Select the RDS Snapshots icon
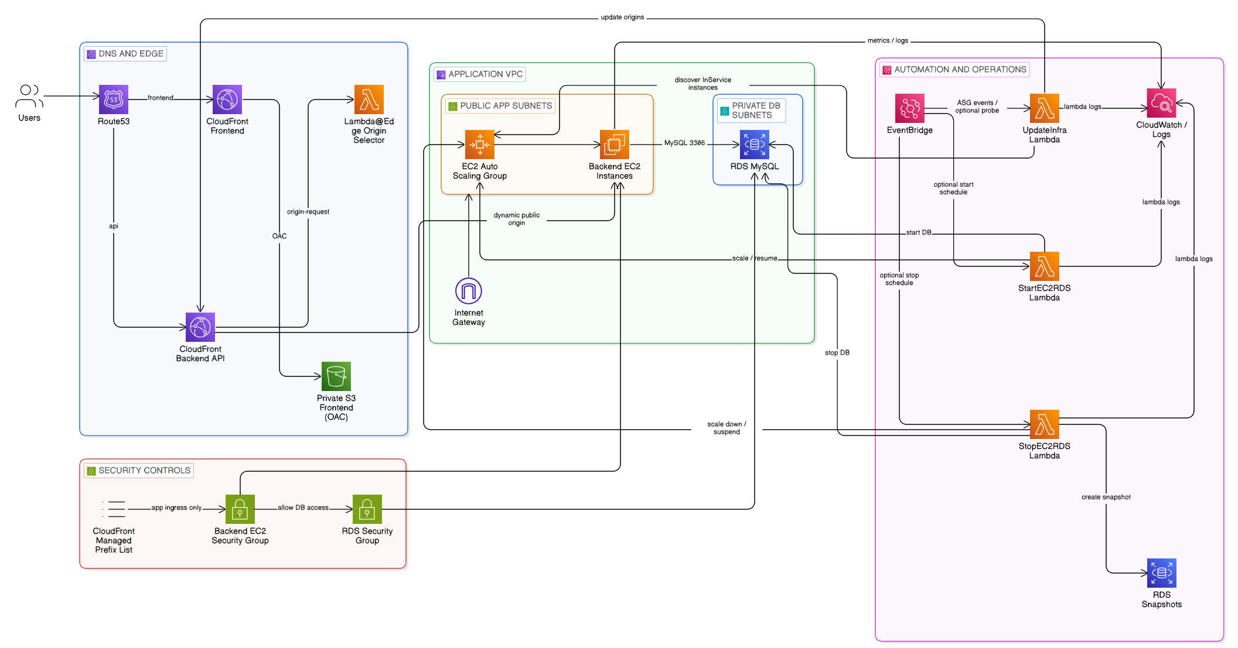Viewport: 1238px width, 648px height. pyautogui.click(x=1161, y=572)
